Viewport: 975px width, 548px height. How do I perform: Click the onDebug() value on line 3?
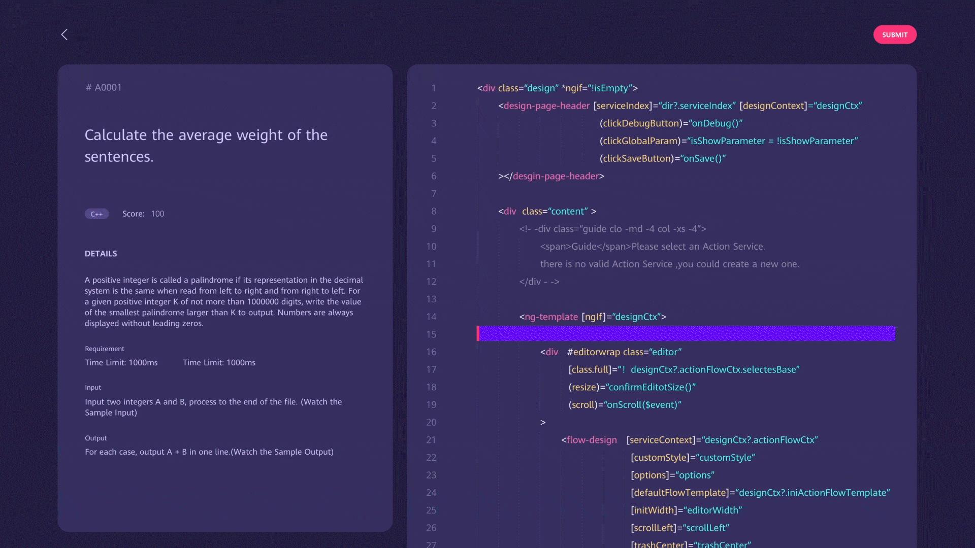[717, 123]
